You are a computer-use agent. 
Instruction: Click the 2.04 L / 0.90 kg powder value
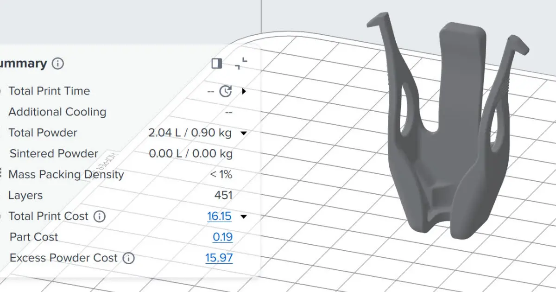tap(190, 133)
